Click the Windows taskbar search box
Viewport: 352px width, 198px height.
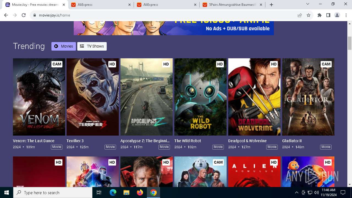click(53, 193)
